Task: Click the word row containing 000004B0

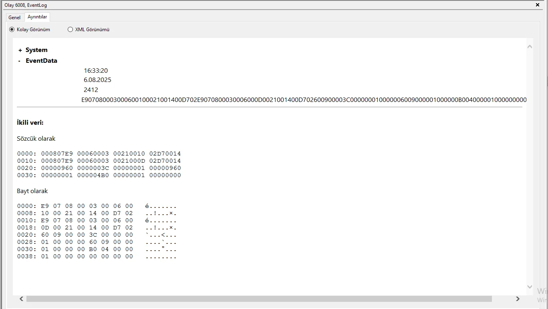Action: pyautogui.click(x=99, y=175)
